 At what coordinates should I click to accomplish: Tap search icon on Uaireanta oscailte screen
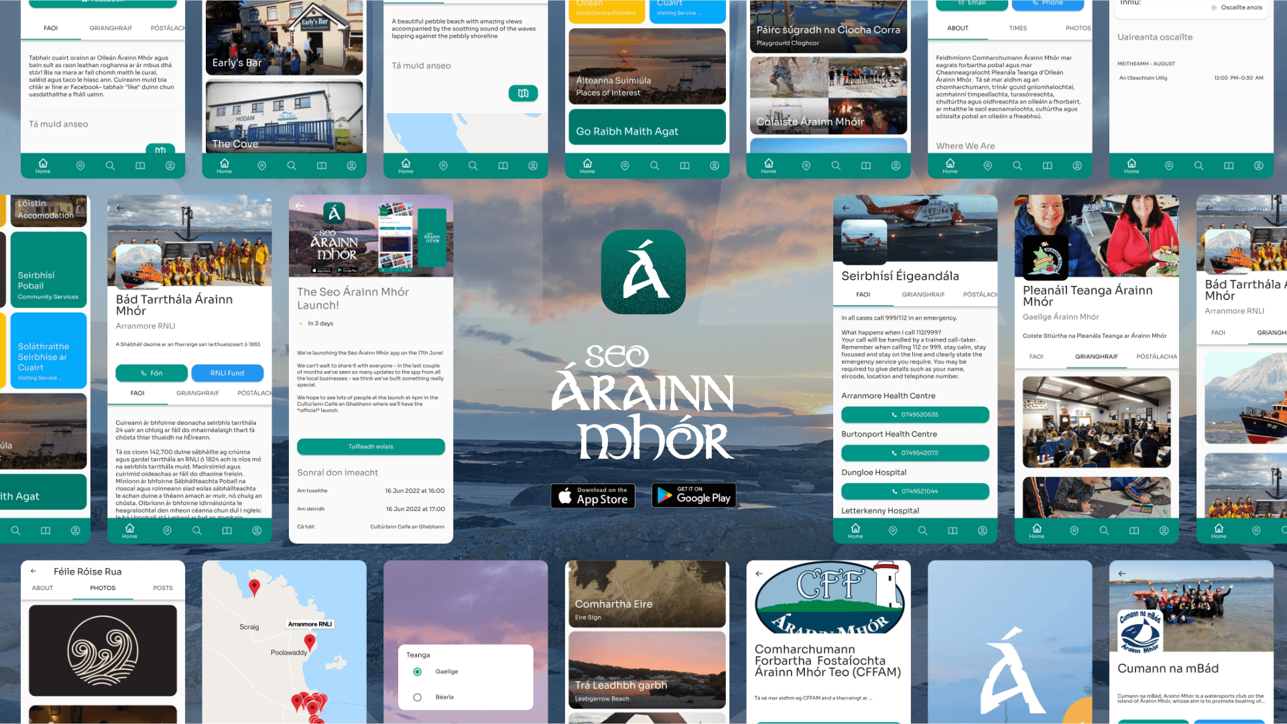click(1199, 165)
